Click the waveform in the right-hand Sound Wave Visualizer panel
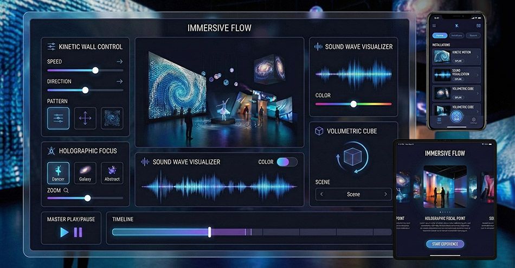The image size is (515, 268). [353, 74]
